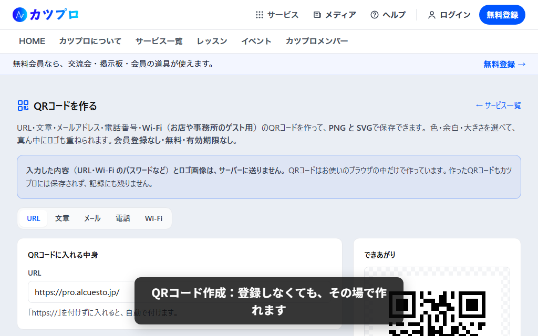Viewport: 538px width, 336px height.
Task: Click the カツプロ wordmark text
Action: point(54,15)
